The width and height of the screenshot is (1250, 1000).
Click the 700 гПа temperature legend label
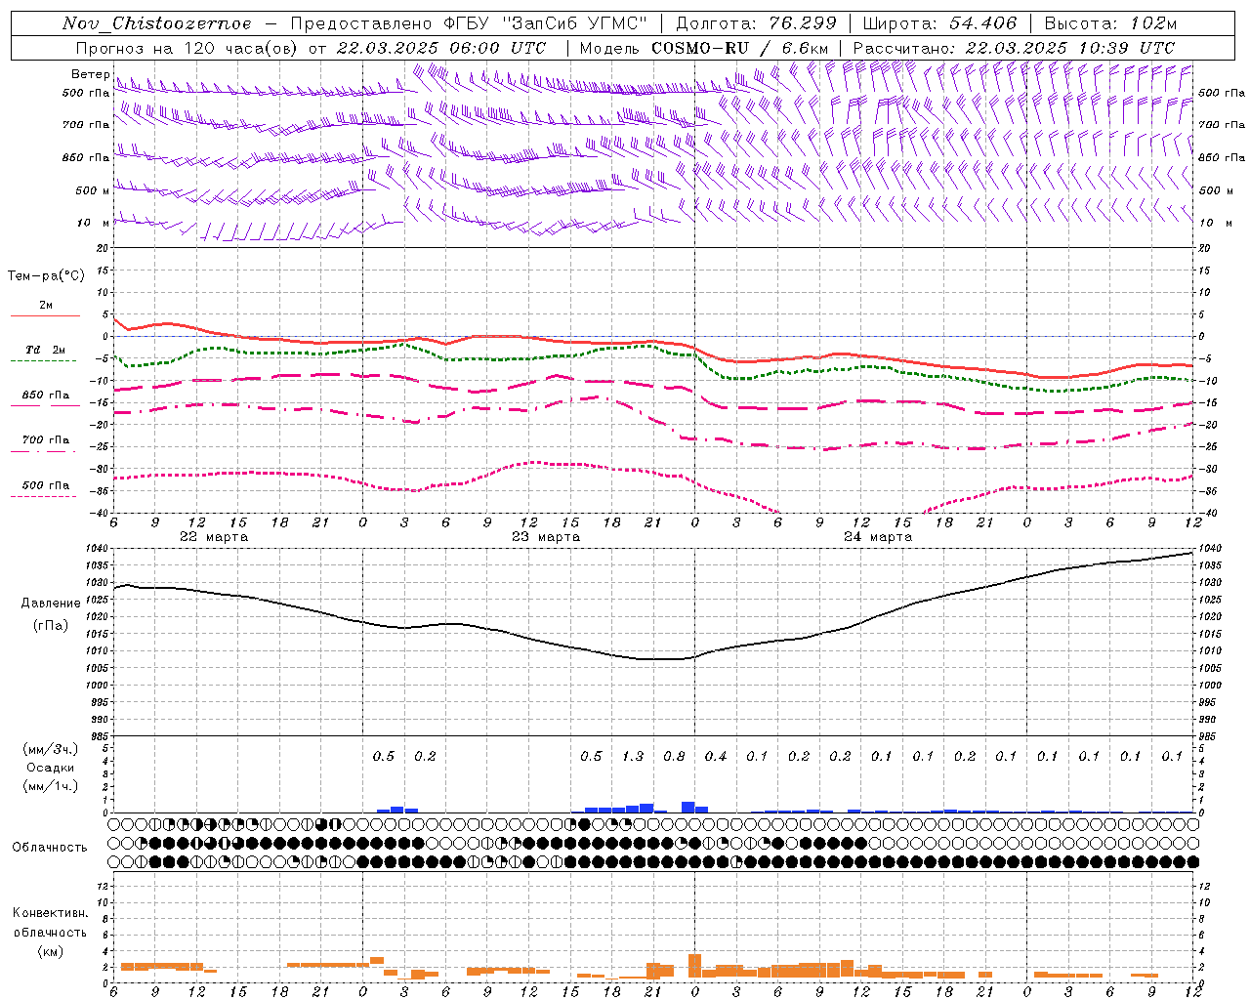[46, 440]
